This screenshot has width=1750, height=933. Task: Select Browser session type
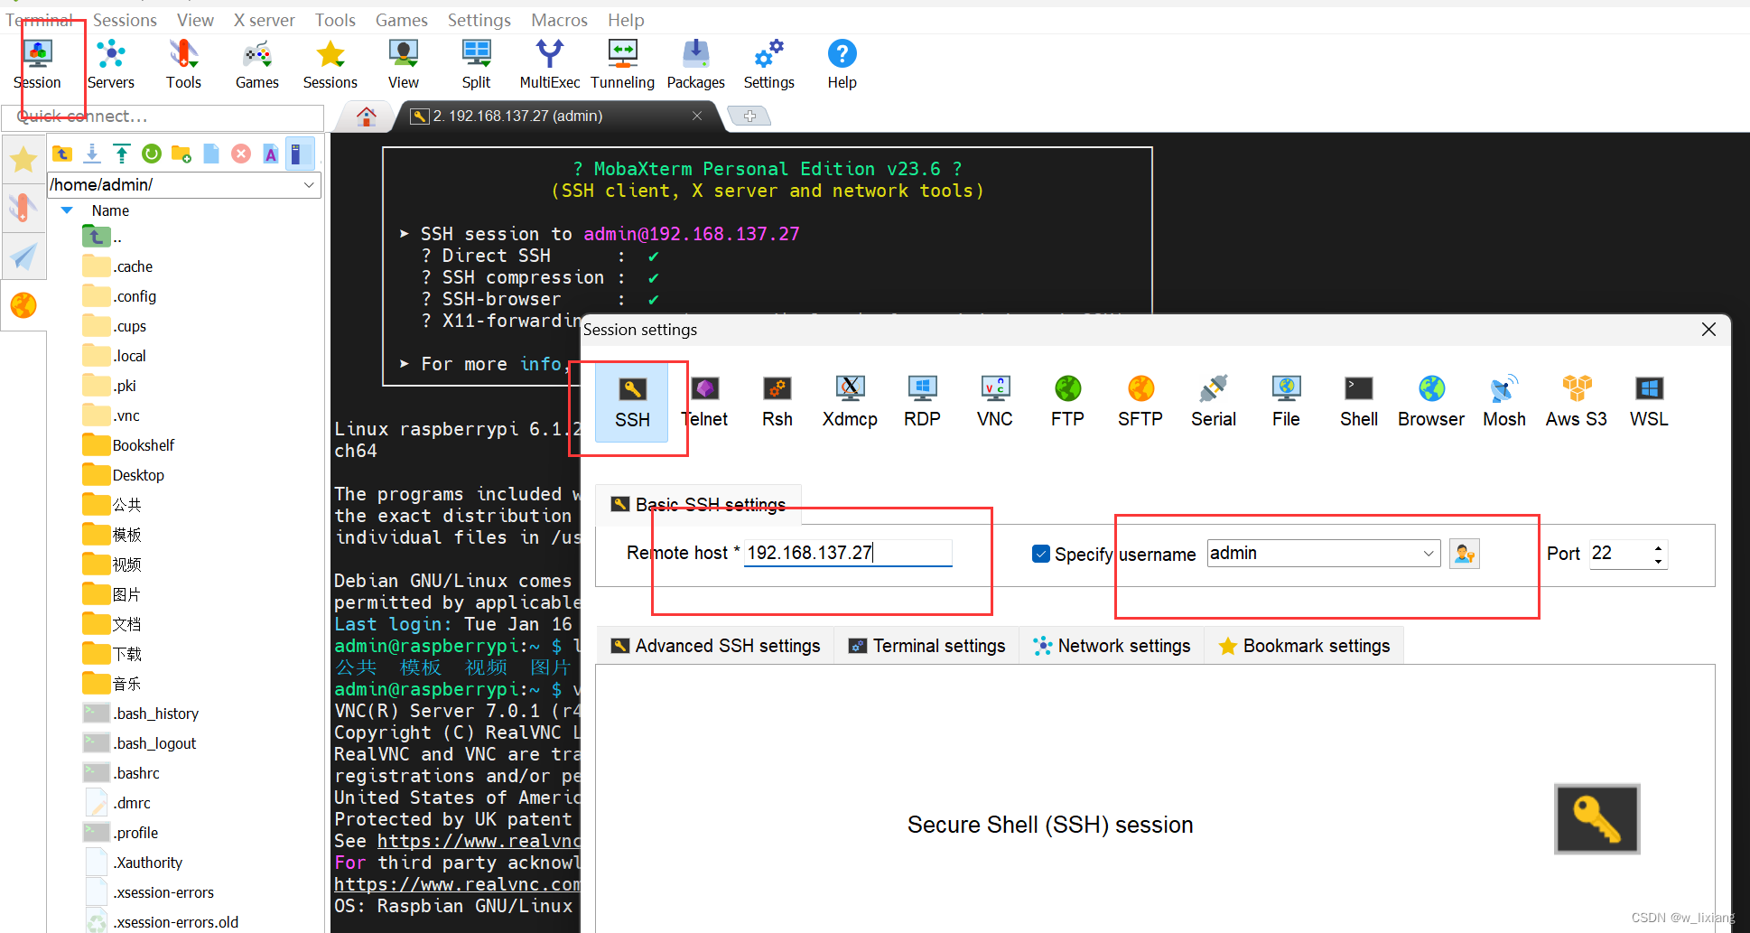click(x=1431, y=402)
